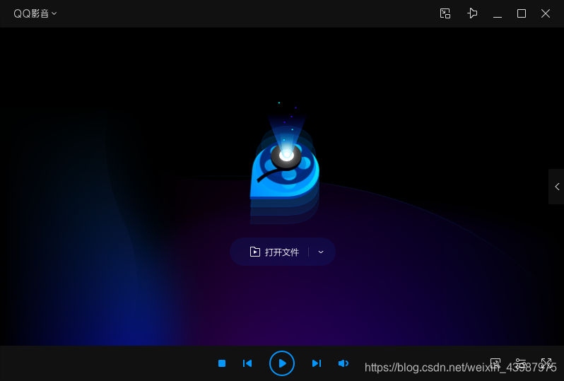Click the 打开文件 button
This screenshot has width=564, height=381.
(274, 252)
